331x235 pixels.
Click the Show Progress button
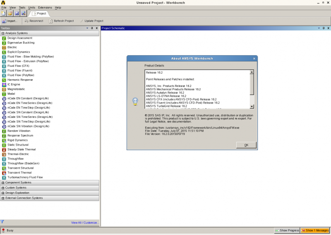pos(287,230)
